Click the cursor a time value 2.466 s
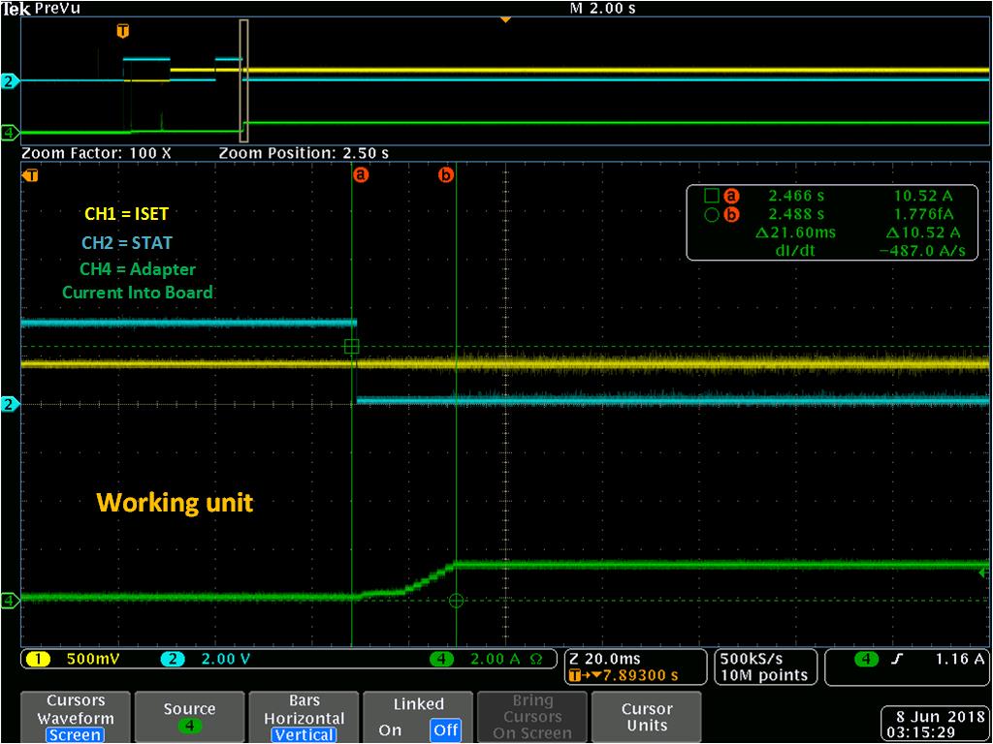 797,196
